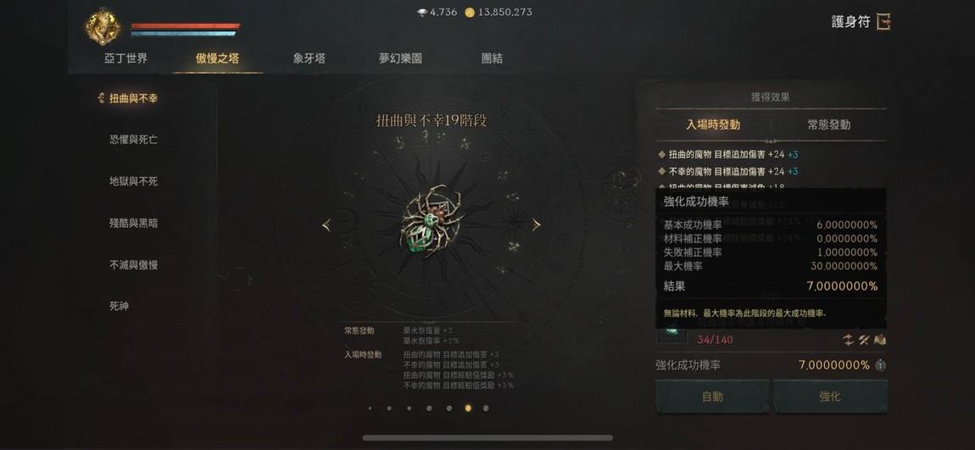Select the spider amulet in center
Screen dimensions: 975x450
click(432, 220)
